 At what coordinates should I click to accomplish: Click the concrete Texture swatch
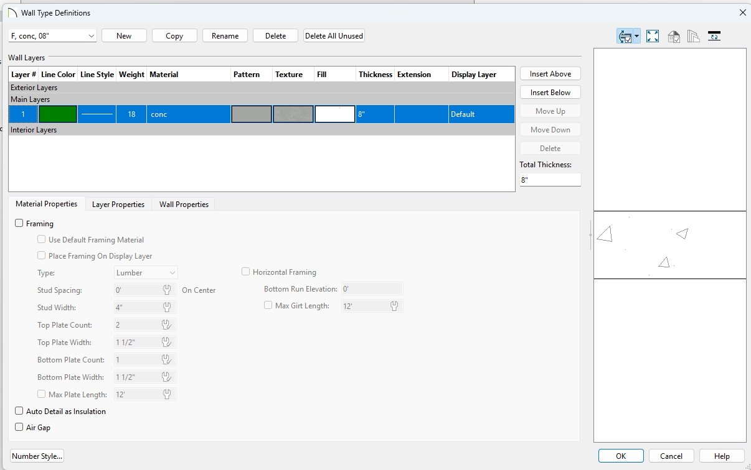[293, 114]
